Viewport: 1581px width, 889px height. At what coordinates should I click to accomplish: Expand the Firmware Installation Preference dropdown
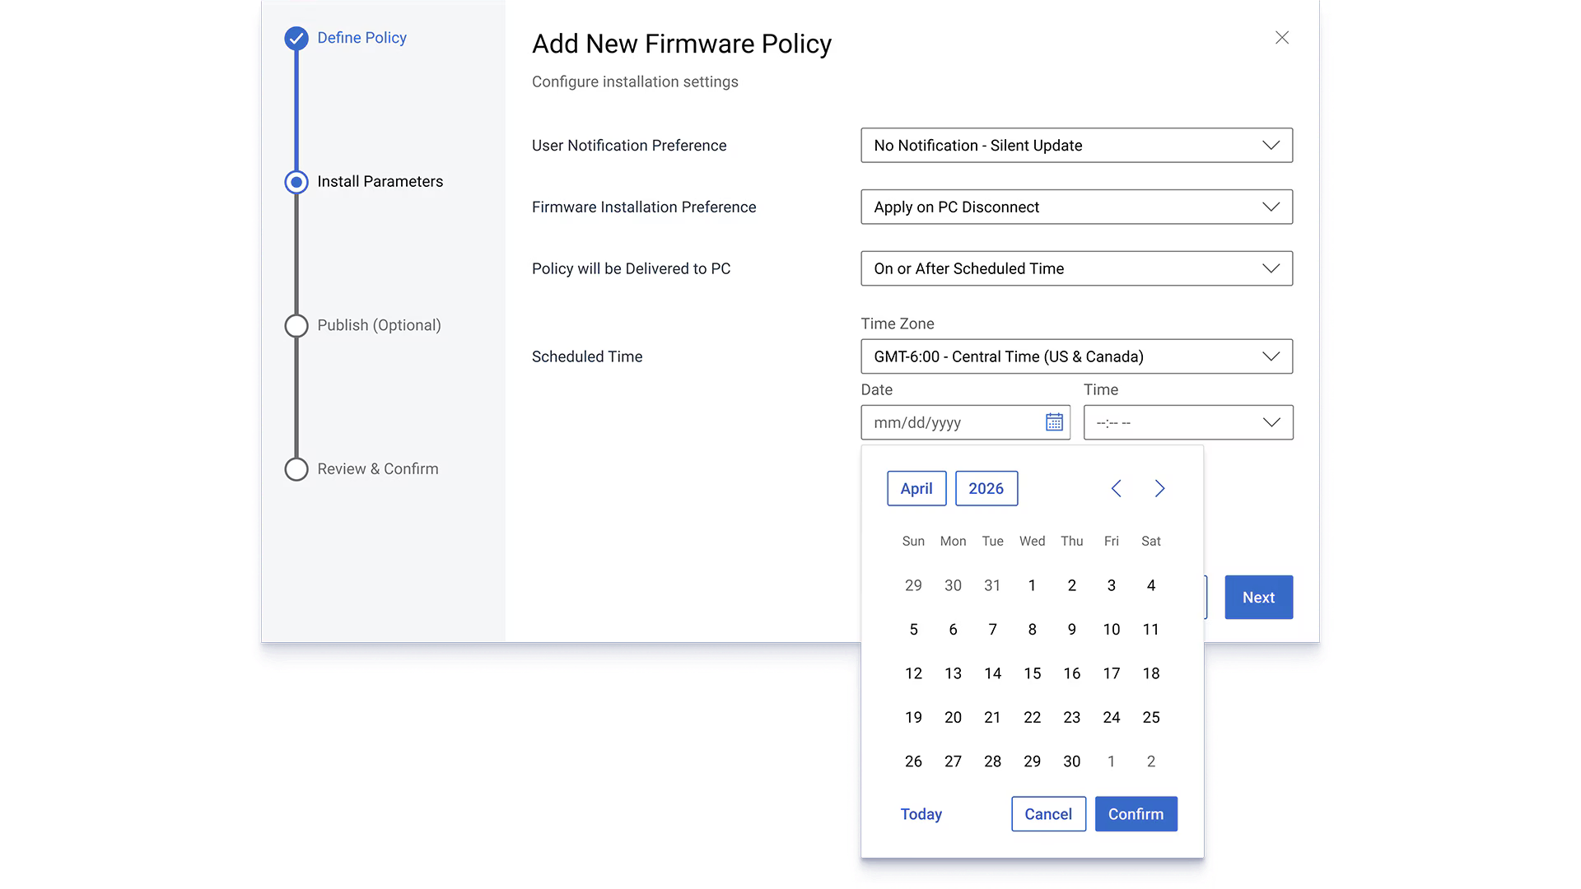[1077, 207]
